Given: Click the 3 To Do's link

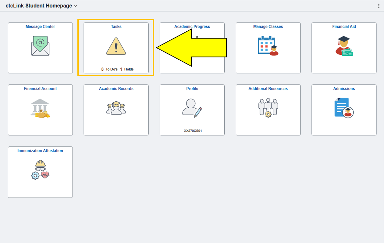Looking at the screenshot, I should coord(110,69).
